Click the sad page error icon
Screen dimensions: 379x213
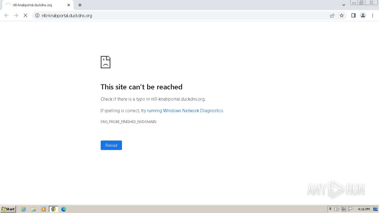click(105, 62)
